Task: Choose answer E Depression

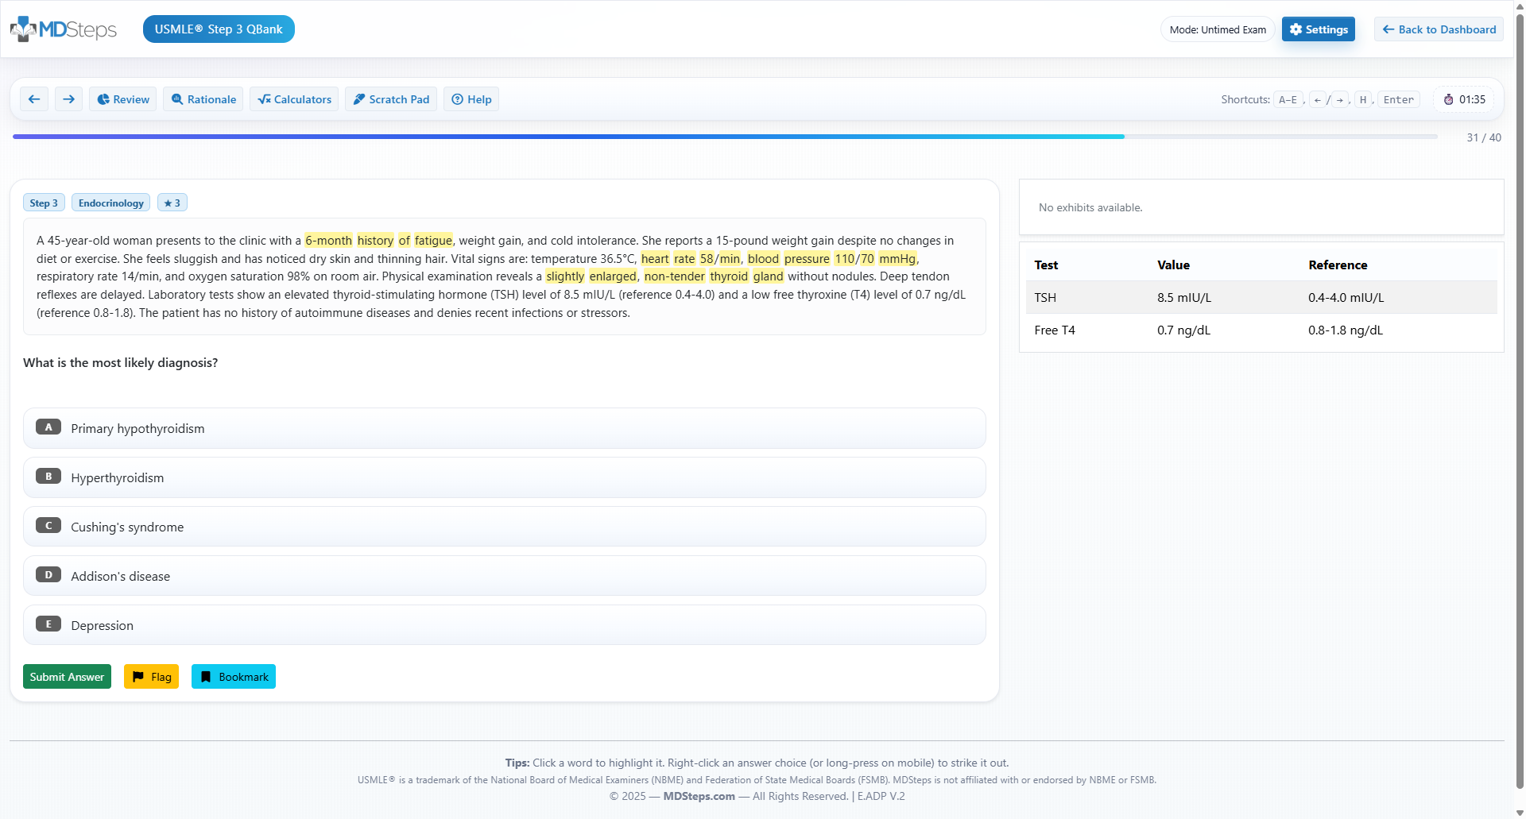Action: (x=504, y=625)
